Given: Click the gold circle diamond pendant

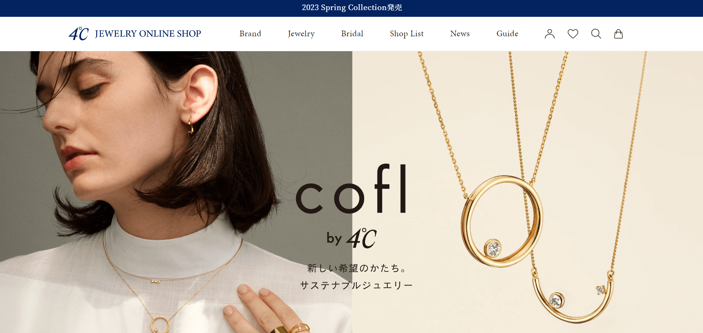Looking at the screenshot, I should coord(502,221).
